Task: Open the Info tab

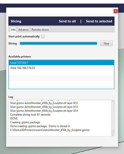Action: [x=13, y=29]
